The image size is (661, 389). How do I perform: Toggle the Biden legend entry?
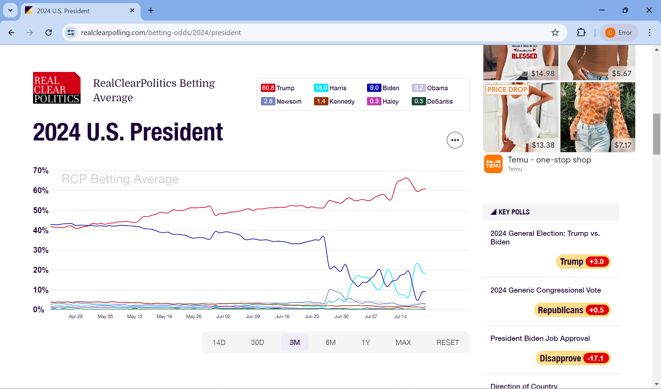(383, 88)
